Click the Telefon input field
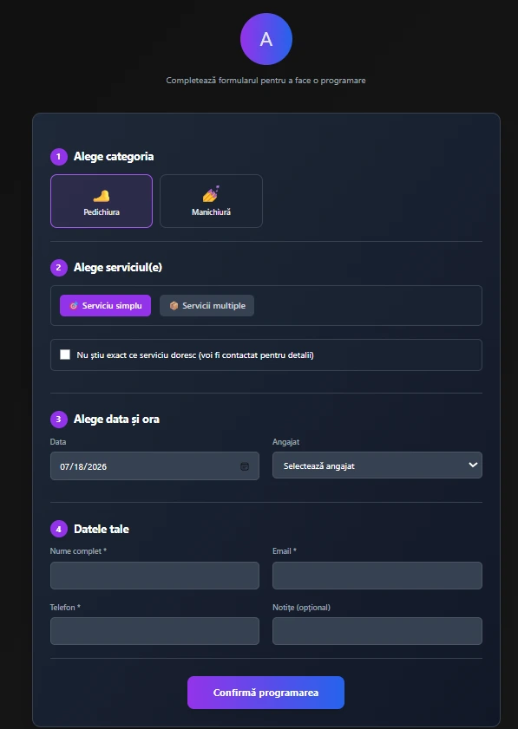This screenshot has width=518, height=729. (154, 631)
